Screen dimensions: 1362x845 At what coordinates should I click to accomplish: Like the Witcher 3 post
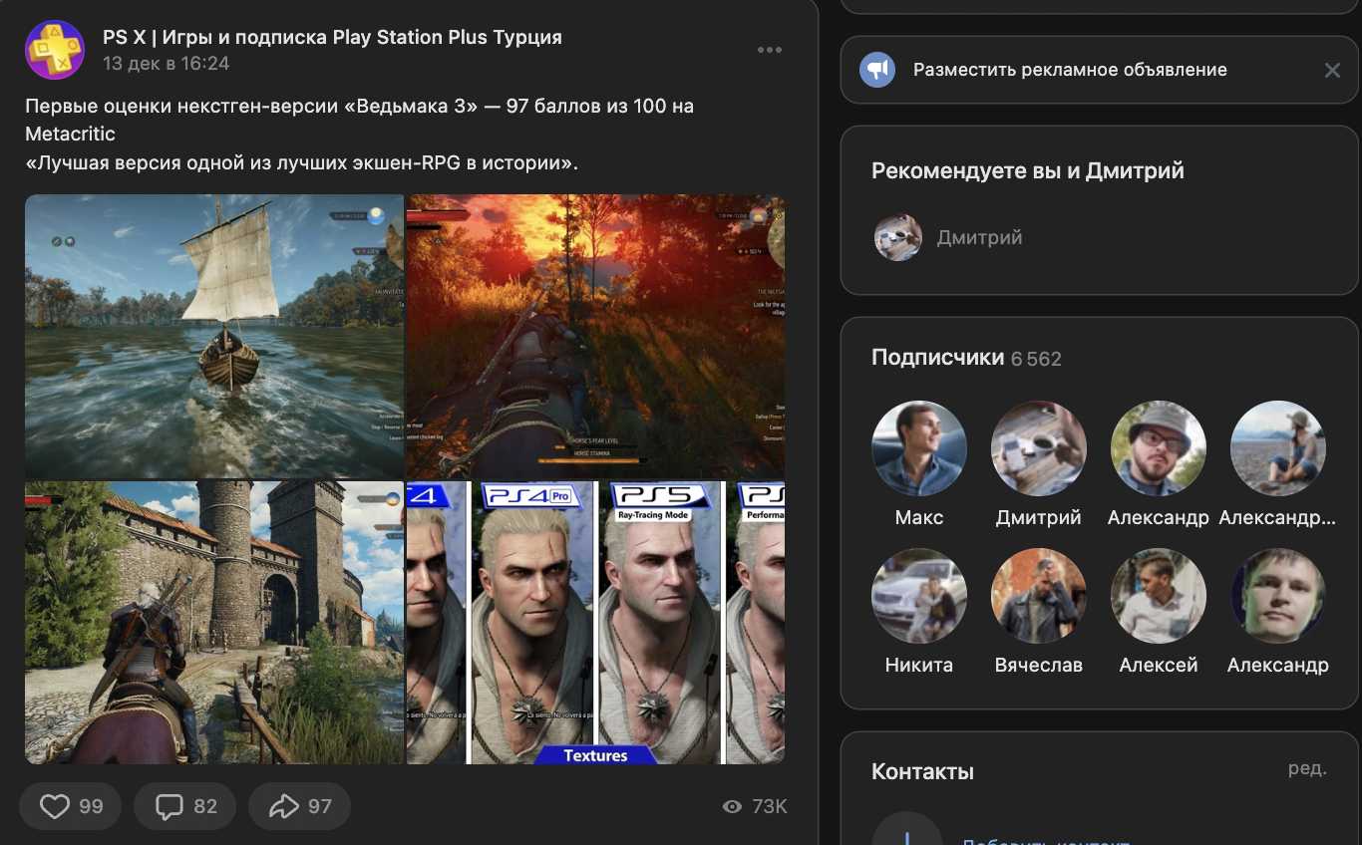pos(71,806)
